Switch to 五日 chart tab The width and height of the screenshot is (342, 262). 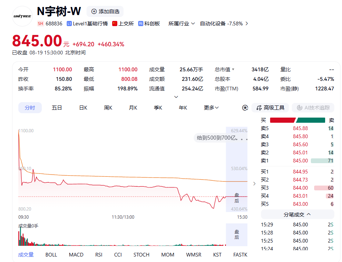pos(57,108)
